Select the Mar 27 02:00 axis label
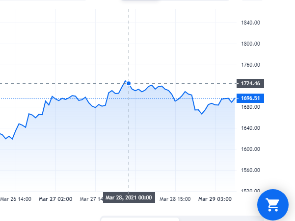This screenshot has height=221, width=295. (56, 199)
